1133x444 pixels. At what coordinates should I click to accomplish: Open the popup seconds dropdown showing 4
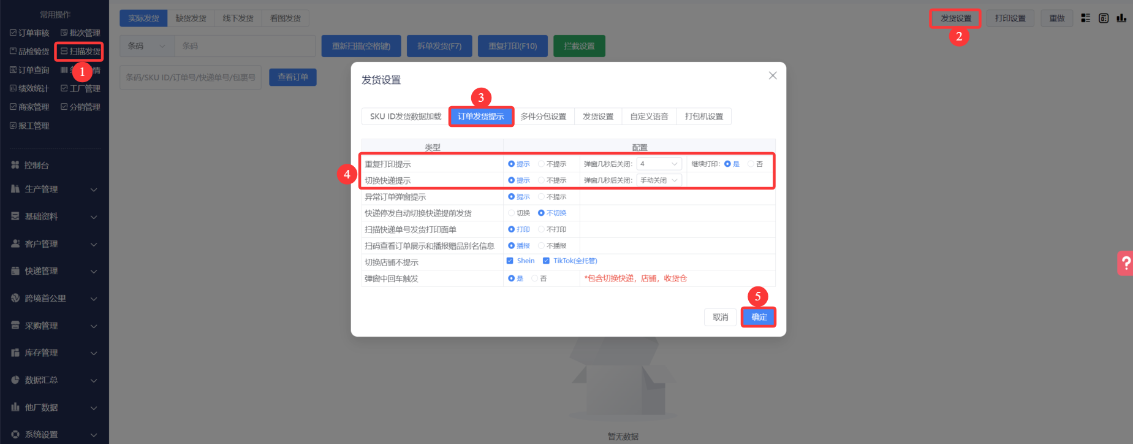tap(659, 164)
